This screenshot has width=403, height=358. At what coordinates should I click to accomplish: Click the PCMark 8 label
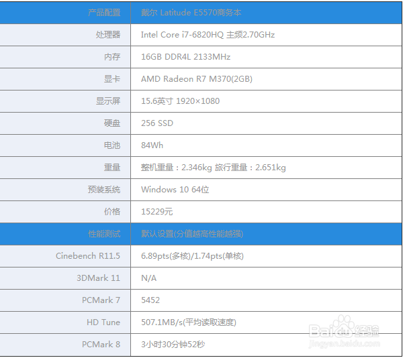101,344
